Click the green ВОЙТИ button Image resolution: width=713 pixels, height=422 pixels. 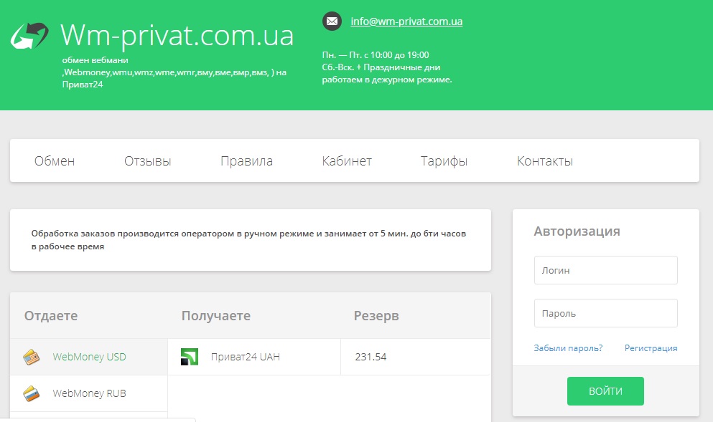point(605,391)
